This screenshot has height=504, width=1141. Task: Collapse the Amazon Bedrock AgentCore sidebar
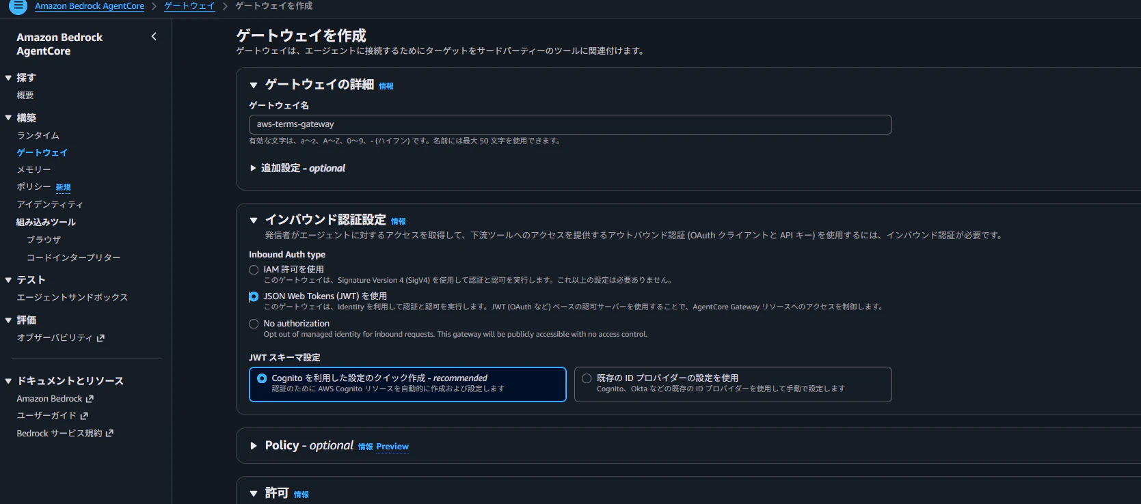[154, 37]
